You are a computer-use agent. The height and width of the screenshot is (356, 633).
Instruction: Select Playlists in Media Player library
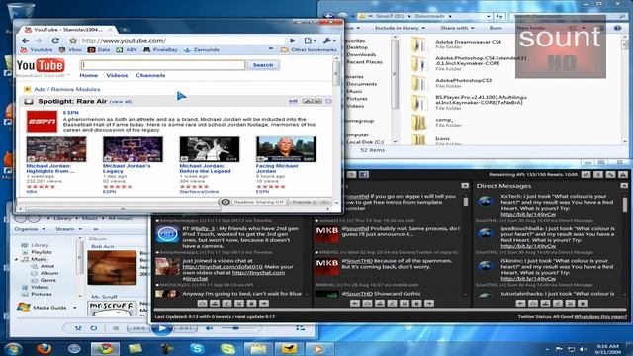click(x=42, y=252)
